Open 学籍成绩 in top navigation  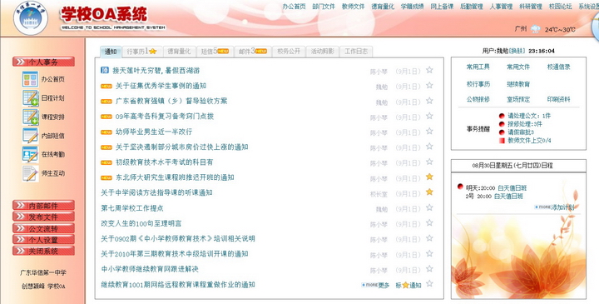pyautogui.click(x=412, y=7)
